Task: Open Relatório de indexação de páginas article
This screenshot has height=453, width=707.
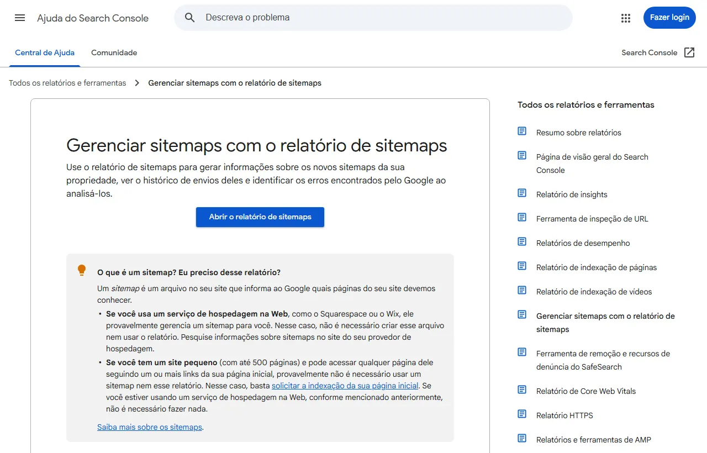Action: [597, 267]
